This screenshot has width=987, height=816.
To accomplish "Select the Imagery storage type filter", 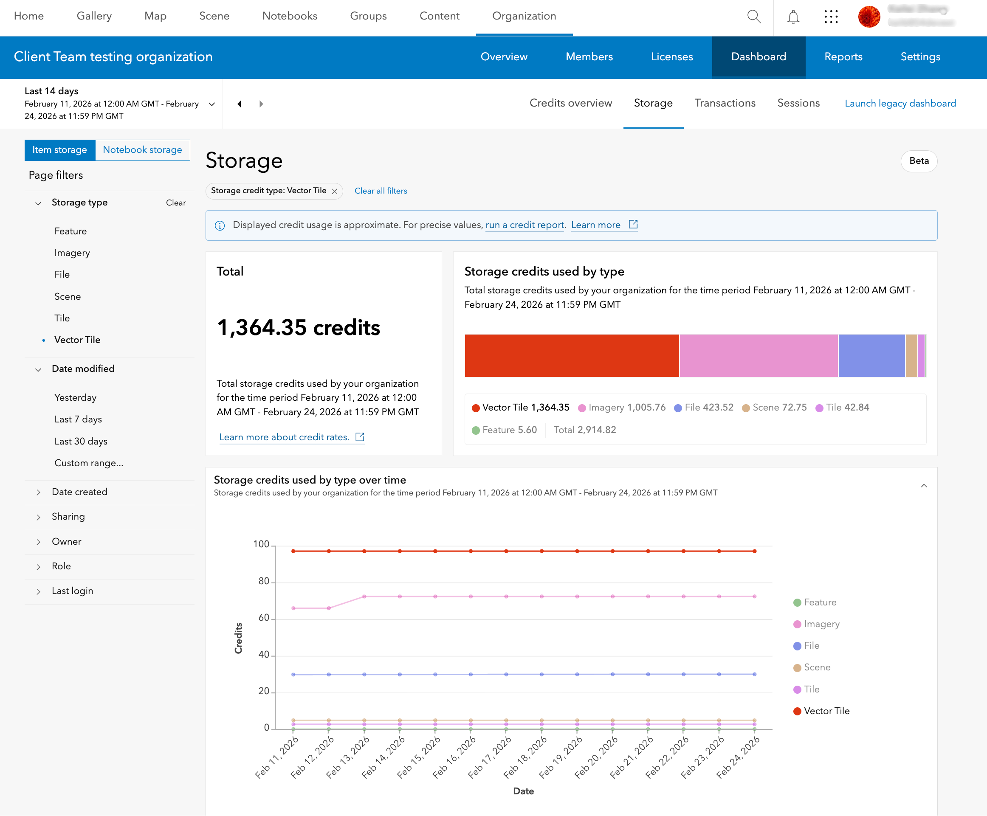I will (72, 253).
